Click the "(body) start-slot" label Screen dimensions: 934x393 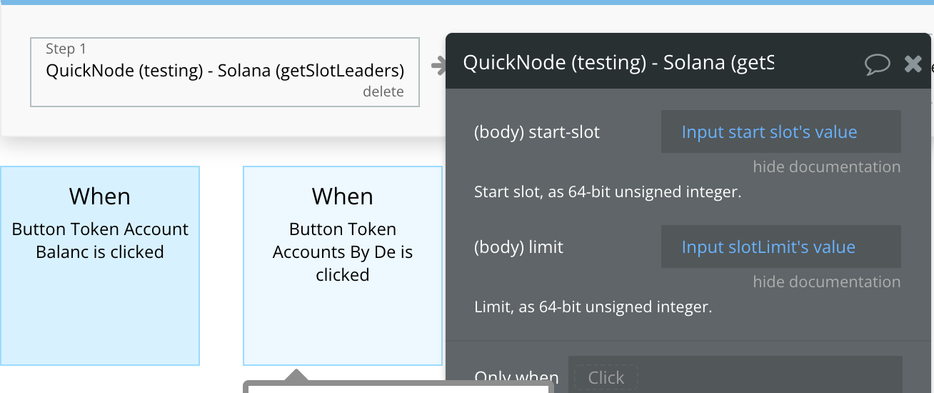click(537, 132)
